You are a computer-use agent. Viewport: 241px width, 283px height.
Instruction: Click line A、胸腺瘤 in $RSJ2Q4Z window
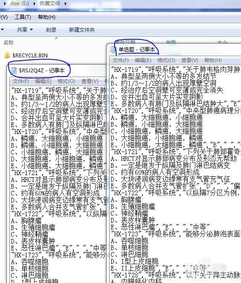click(x=26, y=221)
